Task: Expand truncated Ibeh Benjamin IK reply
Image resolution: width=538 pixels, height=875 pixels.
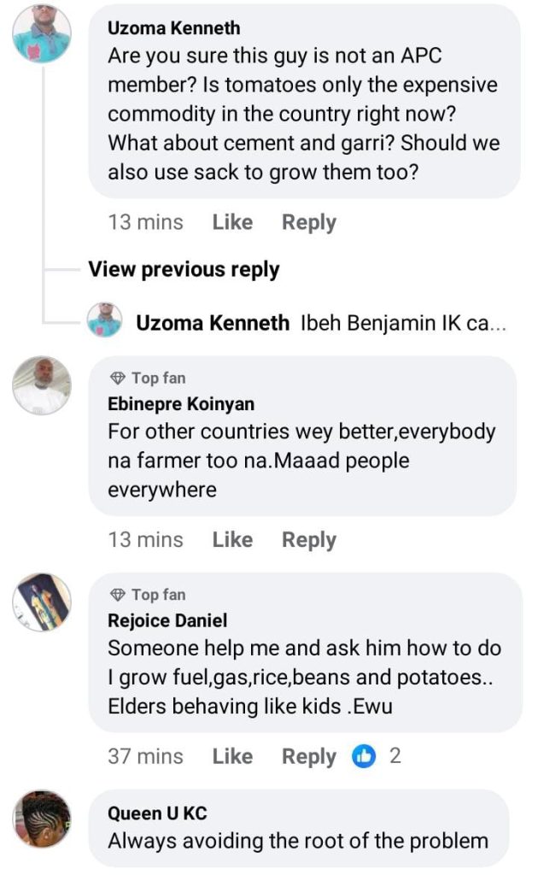Action: [404, 323]
